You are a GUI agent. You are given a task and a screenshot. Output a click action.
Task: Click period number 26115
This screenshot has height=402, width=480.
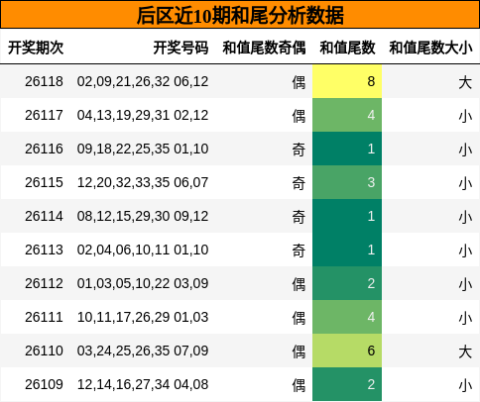44,182
